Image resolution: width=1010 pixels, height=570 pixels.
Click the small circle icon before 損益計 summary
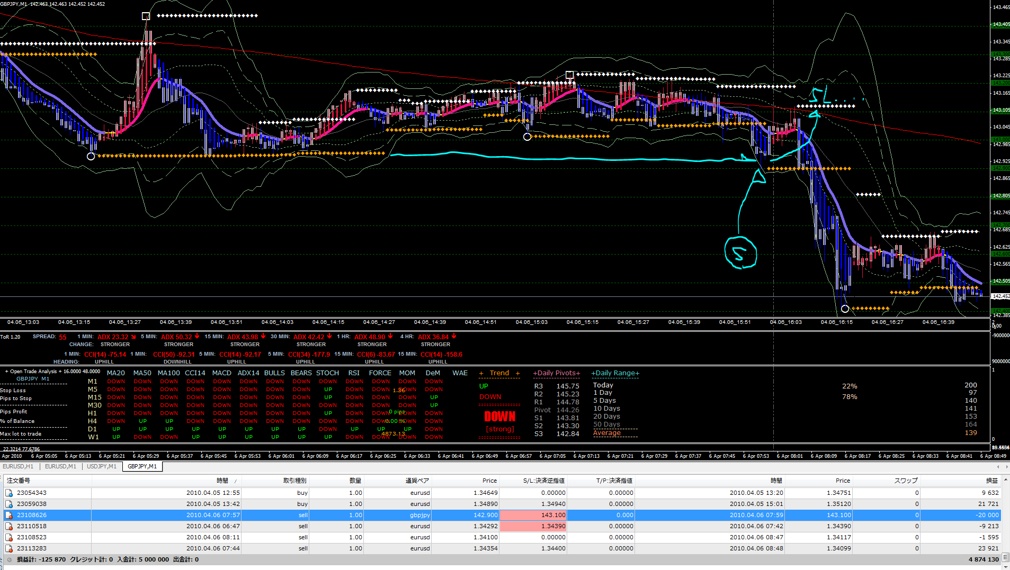pyautogui.click(x=9, y=559)
